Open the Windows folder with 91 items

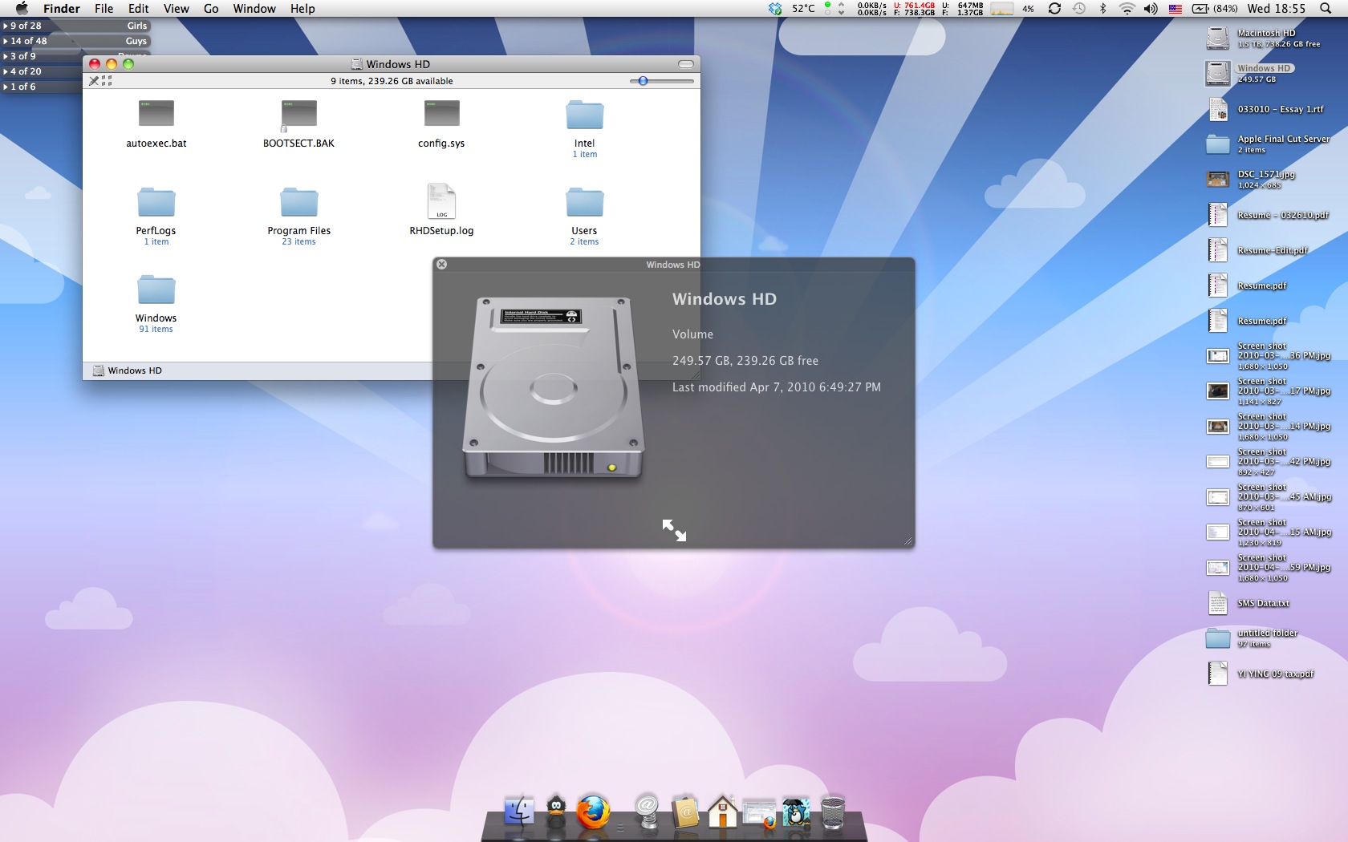click(156, 289)
